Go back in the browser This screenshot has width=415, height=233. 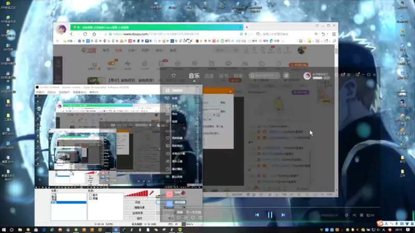[71, 34]
